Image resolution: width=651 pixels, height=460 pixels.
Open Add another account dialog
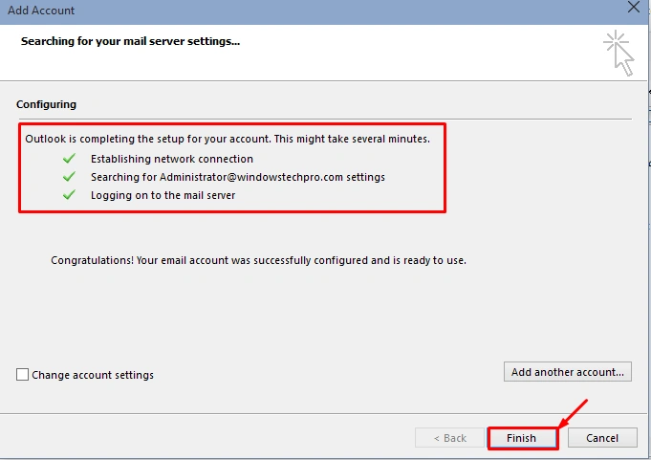pos(568,372)
